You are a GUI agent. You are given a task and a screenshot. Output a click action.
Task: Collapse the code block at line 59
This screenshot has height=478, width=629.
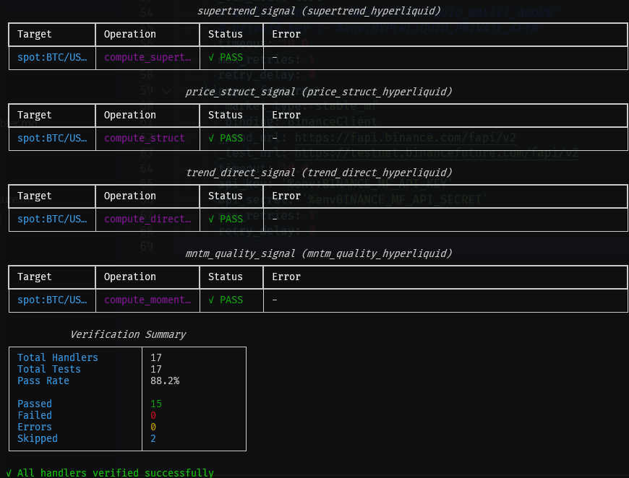tap(166, 91)
